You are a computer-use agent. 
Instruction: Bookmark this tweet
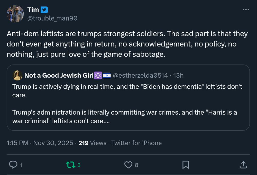coord(186,165)
